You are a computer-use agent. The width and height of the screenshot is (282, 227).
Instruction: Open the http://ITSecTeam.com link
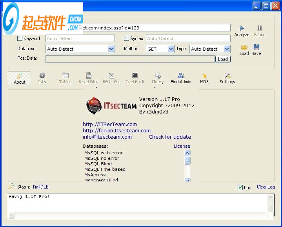click(x=110, y=124)
